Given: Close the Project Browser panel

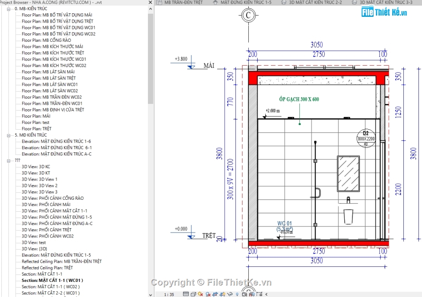Looking at the screenshot, I should [151, 2].
